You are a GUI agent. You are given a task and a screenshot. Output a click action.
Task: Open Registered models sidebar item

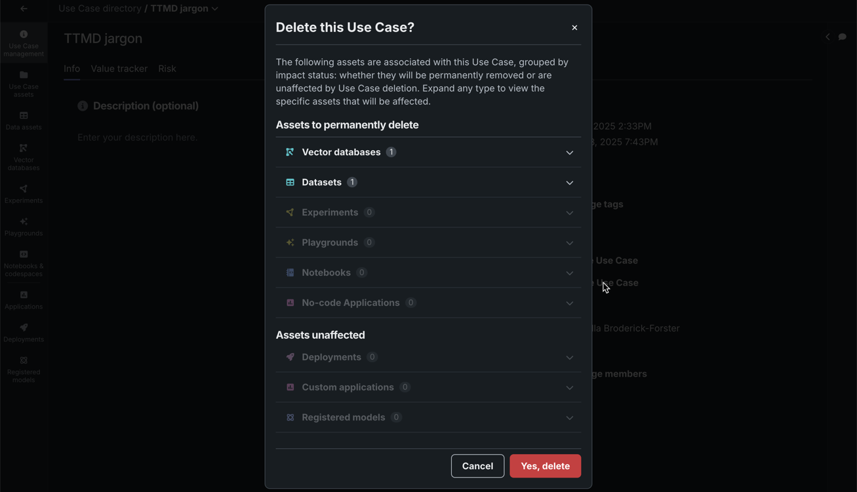click(x=24, y=369)
